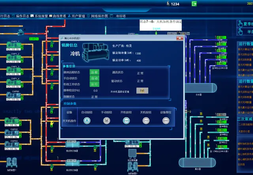Click the 生产厂商: 特灵 text

coord(122,46)
